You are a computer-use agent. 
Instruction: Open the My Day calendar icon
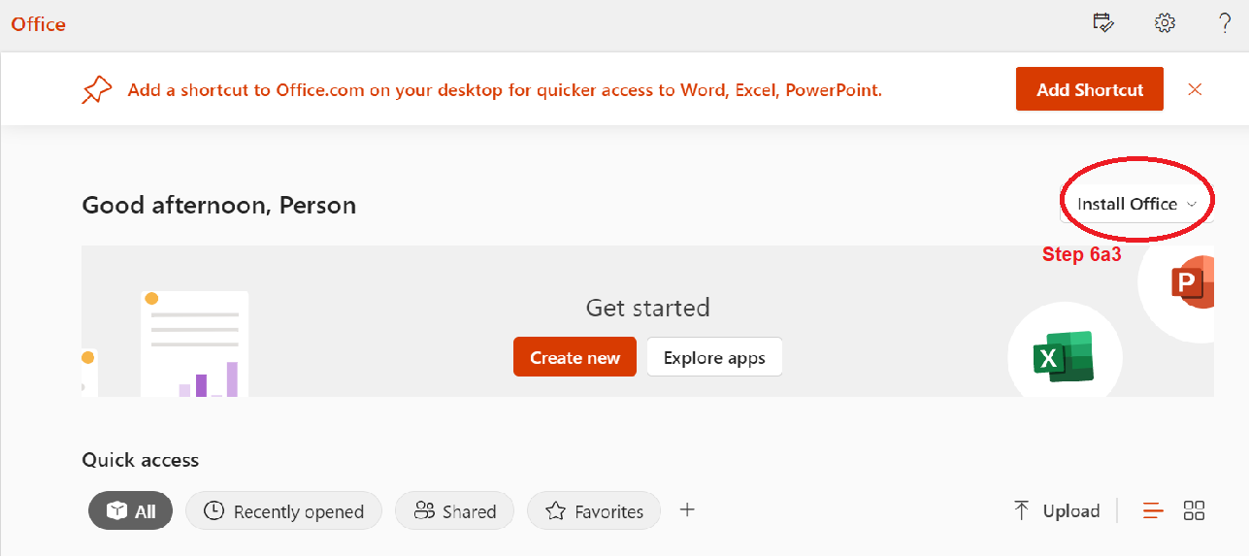click(1102, 23)
